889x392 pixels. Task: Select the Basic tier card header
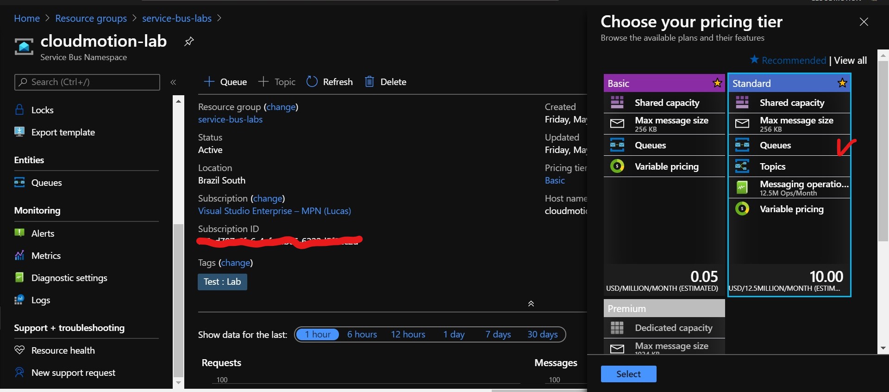pyautogui.click(x=664, y=83)
